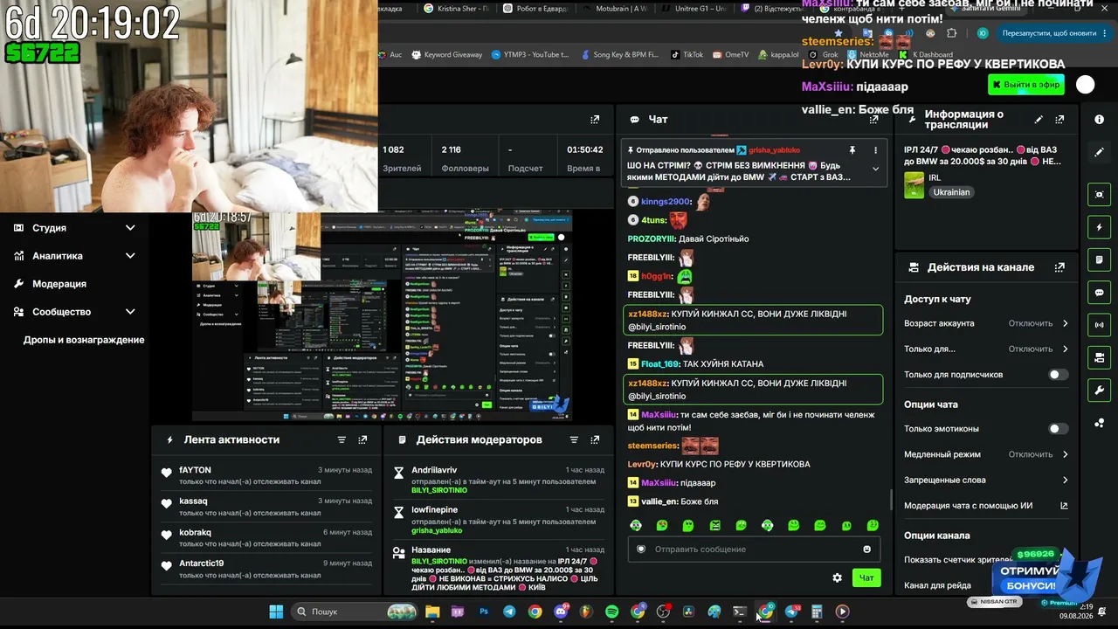Image resolution: width=1118 pixels, height=629 pixels.
Task: Open Запрещенные слова settings
Action: [986, 480]
